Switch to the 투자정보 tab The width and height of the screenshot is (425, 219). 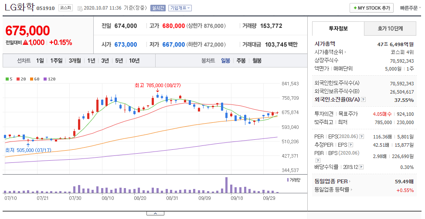click(x=338, y=28)
